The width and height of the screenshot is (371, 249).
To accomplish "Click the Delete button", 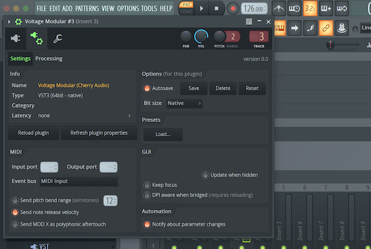I will 223,89.
